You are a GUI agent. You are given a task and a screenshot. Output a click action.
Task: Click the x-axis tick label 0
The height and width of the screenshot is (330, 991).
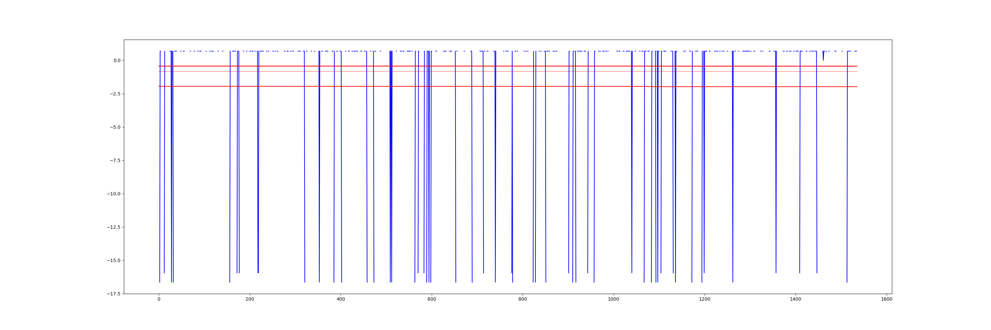click(x=159, y=299)
